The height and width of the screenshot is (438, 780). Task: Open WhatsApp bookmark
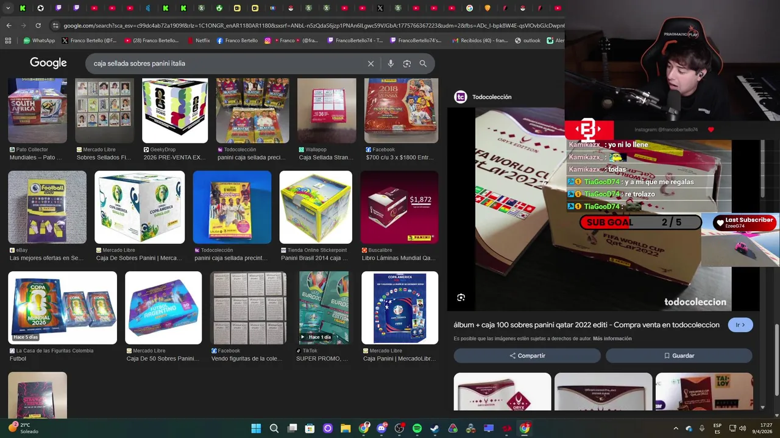(x=38, y=41)
